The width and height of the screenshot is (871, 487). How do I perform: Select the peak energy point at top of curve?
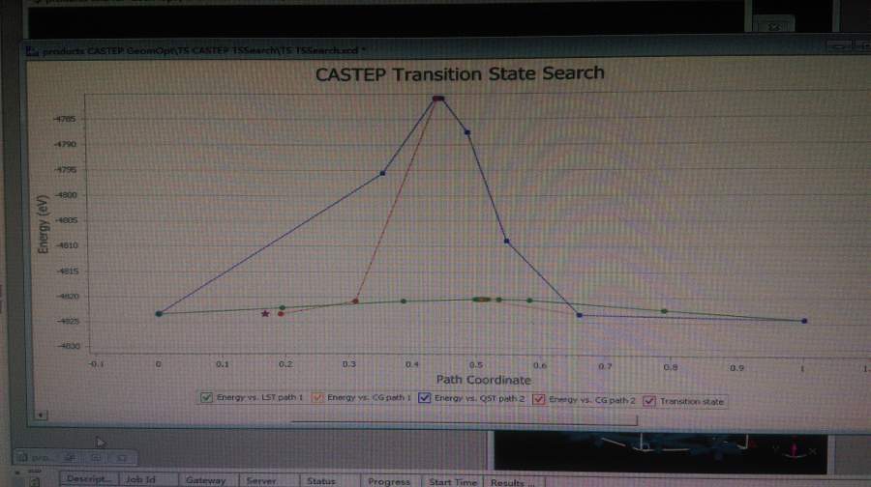click(438, 99)
